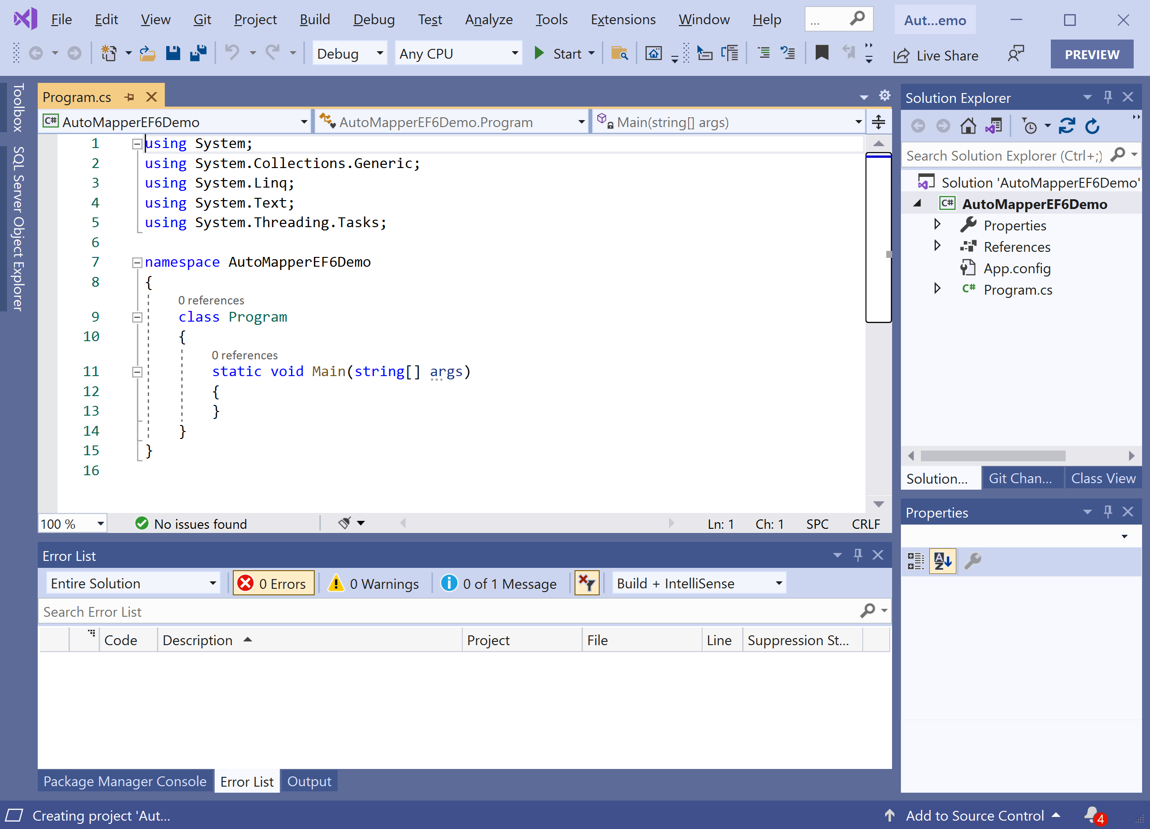
Task: Click the editor vertical scrollbar thumb
Action: tap(878, 238)
